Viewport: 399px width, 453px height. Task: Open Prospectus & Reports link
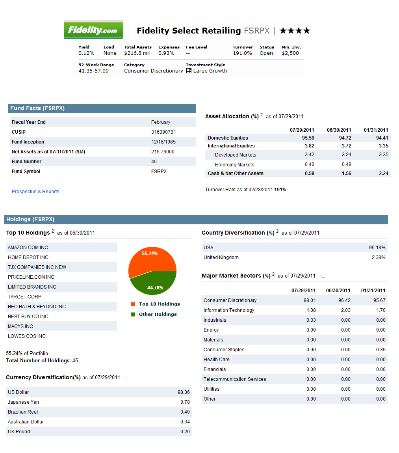click(x=35, y=192)
